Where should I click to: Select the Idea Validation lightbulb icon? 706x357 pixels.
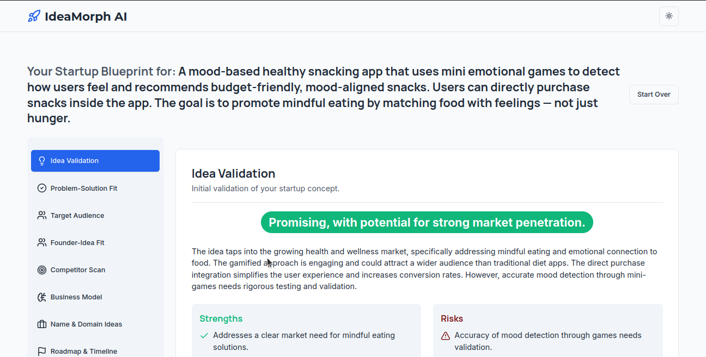click(42, 161)
